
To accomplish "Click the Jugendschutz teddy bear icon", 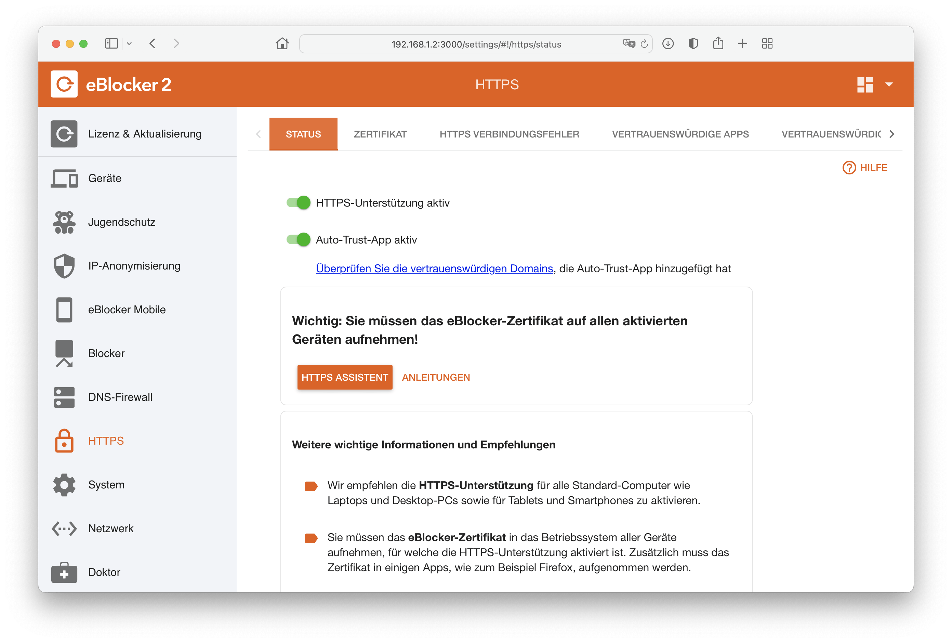I will [64, 222].
